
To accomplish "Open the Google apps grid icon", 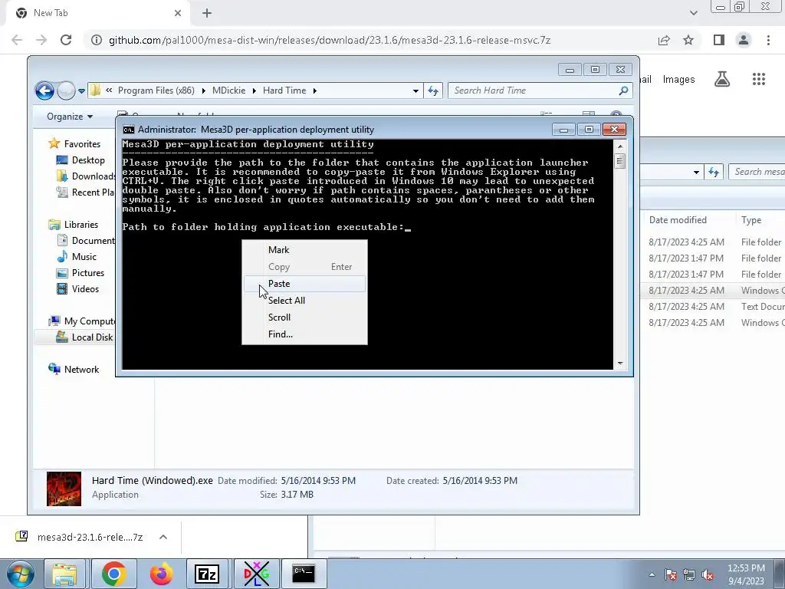I will [x=759, y=79].
